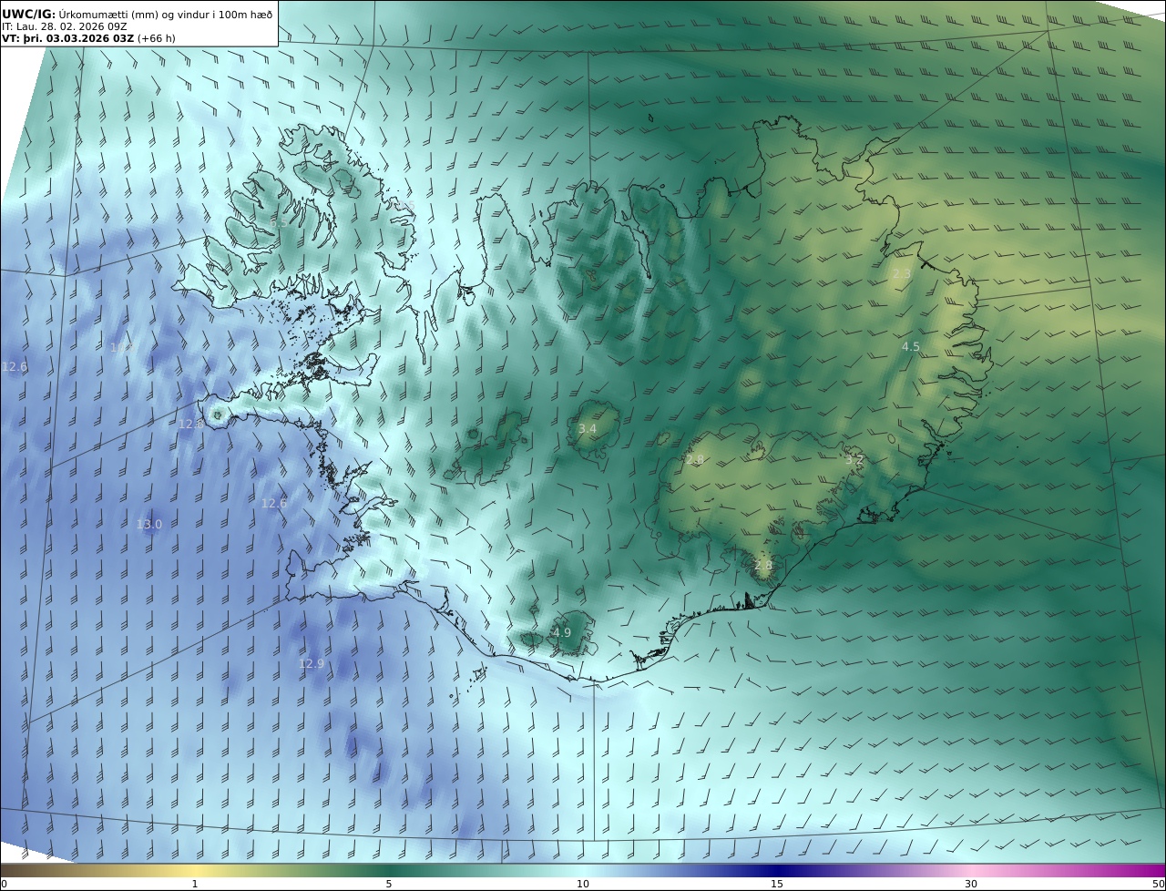Click the 50 tick on the colour scale
This screenshot has width=1166, height=891.
tap(1159, 884)
